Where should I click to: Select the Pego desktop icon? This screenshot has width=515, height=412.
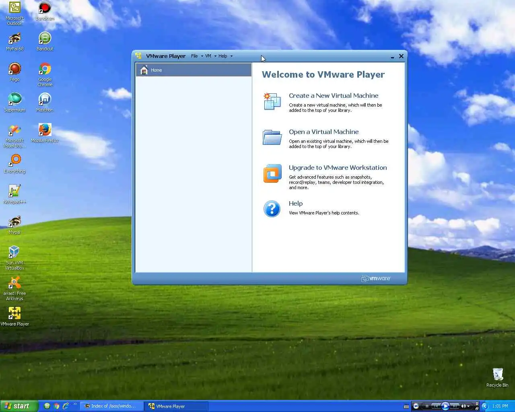pos(14,72)
